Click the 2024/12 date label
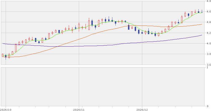 coord(142,109)
